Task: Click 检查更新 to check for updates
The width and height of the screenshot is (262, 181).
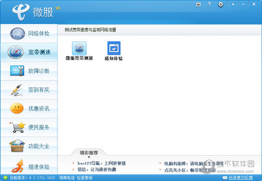Action: click(85, 178)
